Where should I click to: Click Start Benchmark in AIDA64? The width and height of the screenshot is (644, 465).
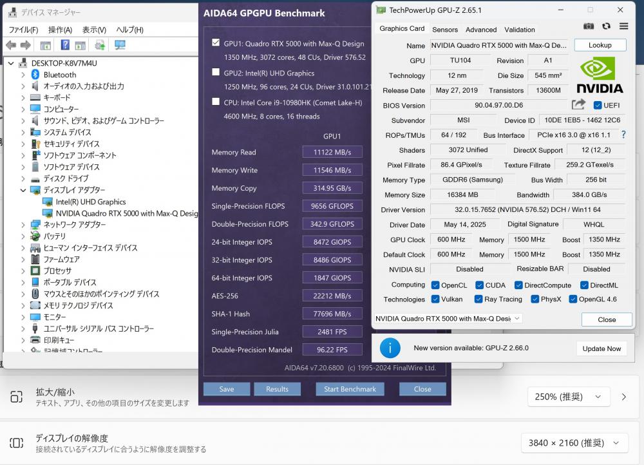point(350,389)
